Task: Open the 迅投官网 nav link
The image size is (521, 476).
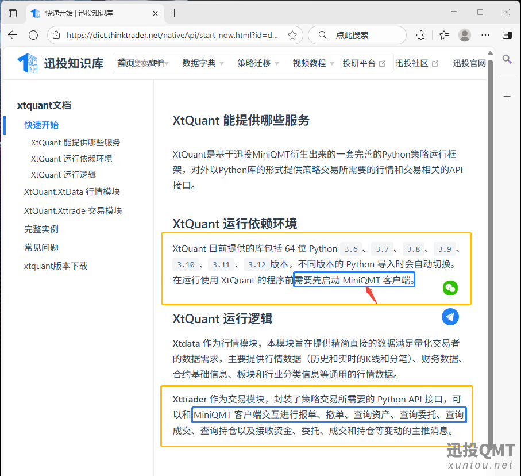Action: (x=469, y=63)
